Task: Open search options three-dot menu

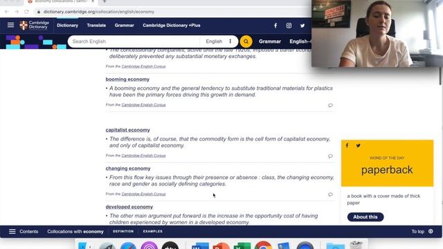Action: pos(230,41)
